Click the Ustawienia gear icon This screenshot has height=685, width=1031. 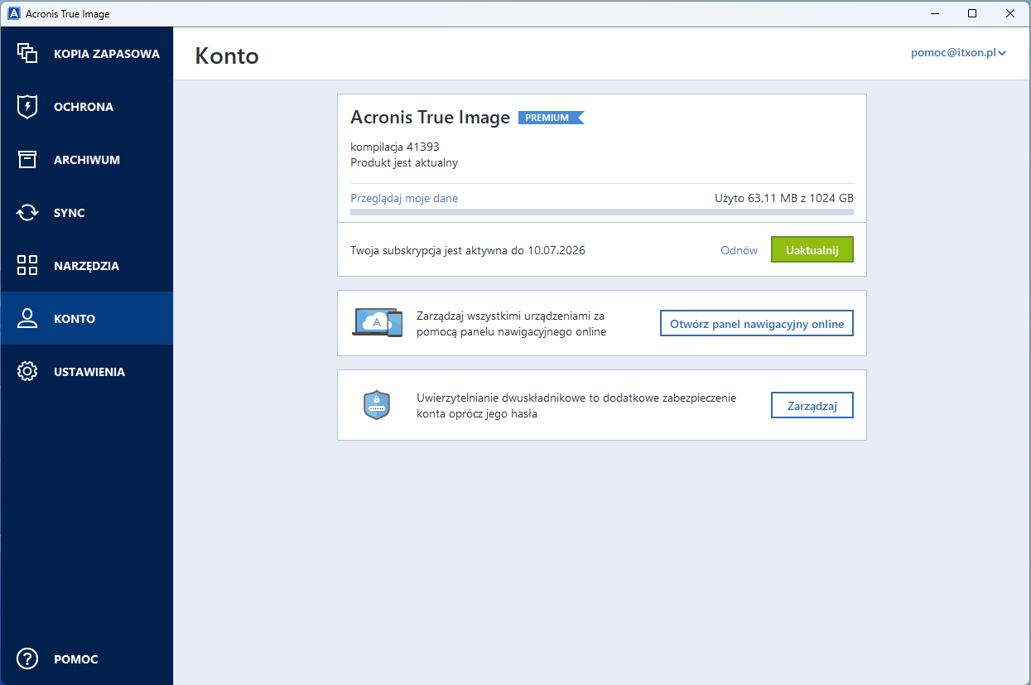(x=27, y=371)
